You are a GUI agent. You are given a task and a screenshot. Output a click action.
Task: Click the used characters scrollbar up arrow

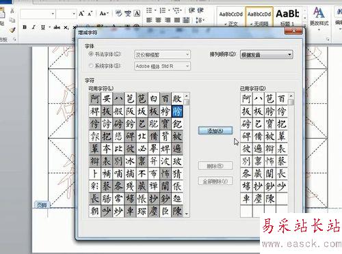[x=291, y=96]
